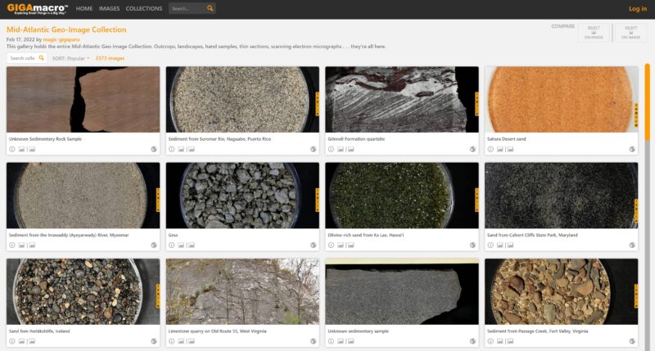The height and width of the screenshot is (351, 655).
Task: Go to HOME in navigation bar
Action: pos(84,9)
